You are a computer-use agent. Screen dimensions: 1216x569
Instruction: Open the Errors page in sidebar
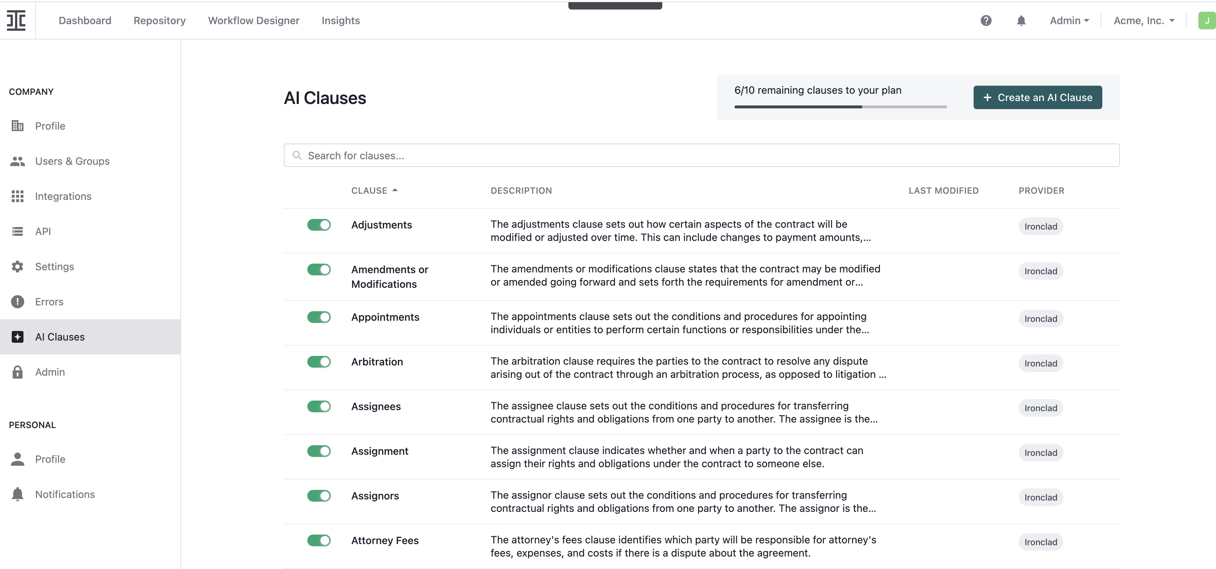[90, 302]
